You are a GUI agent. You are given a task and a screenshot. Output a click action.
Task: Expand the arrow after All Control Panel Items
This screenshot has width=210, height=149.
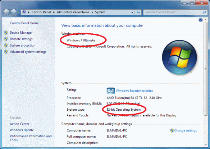(92, 12)
